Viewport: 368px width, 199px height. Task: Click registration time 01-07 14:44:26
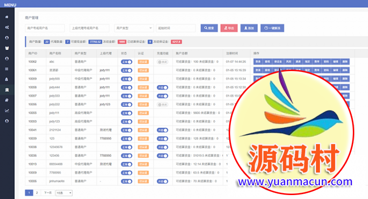[x=236, y=62]
